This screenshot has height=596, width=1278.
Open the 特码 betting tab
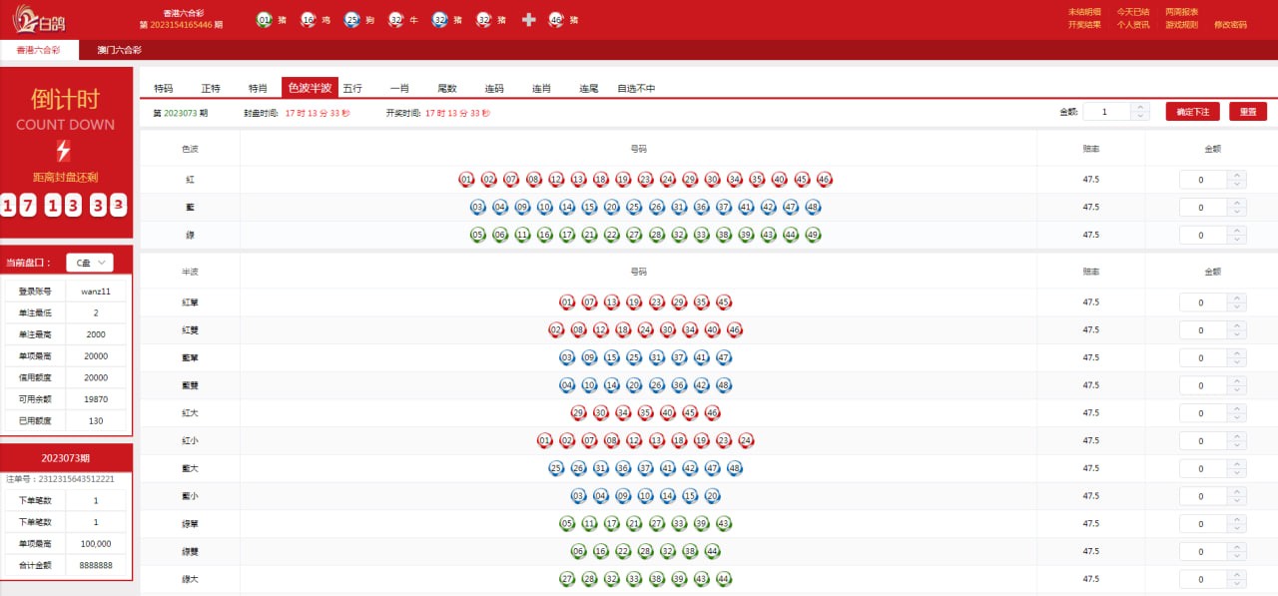point(164,88)
